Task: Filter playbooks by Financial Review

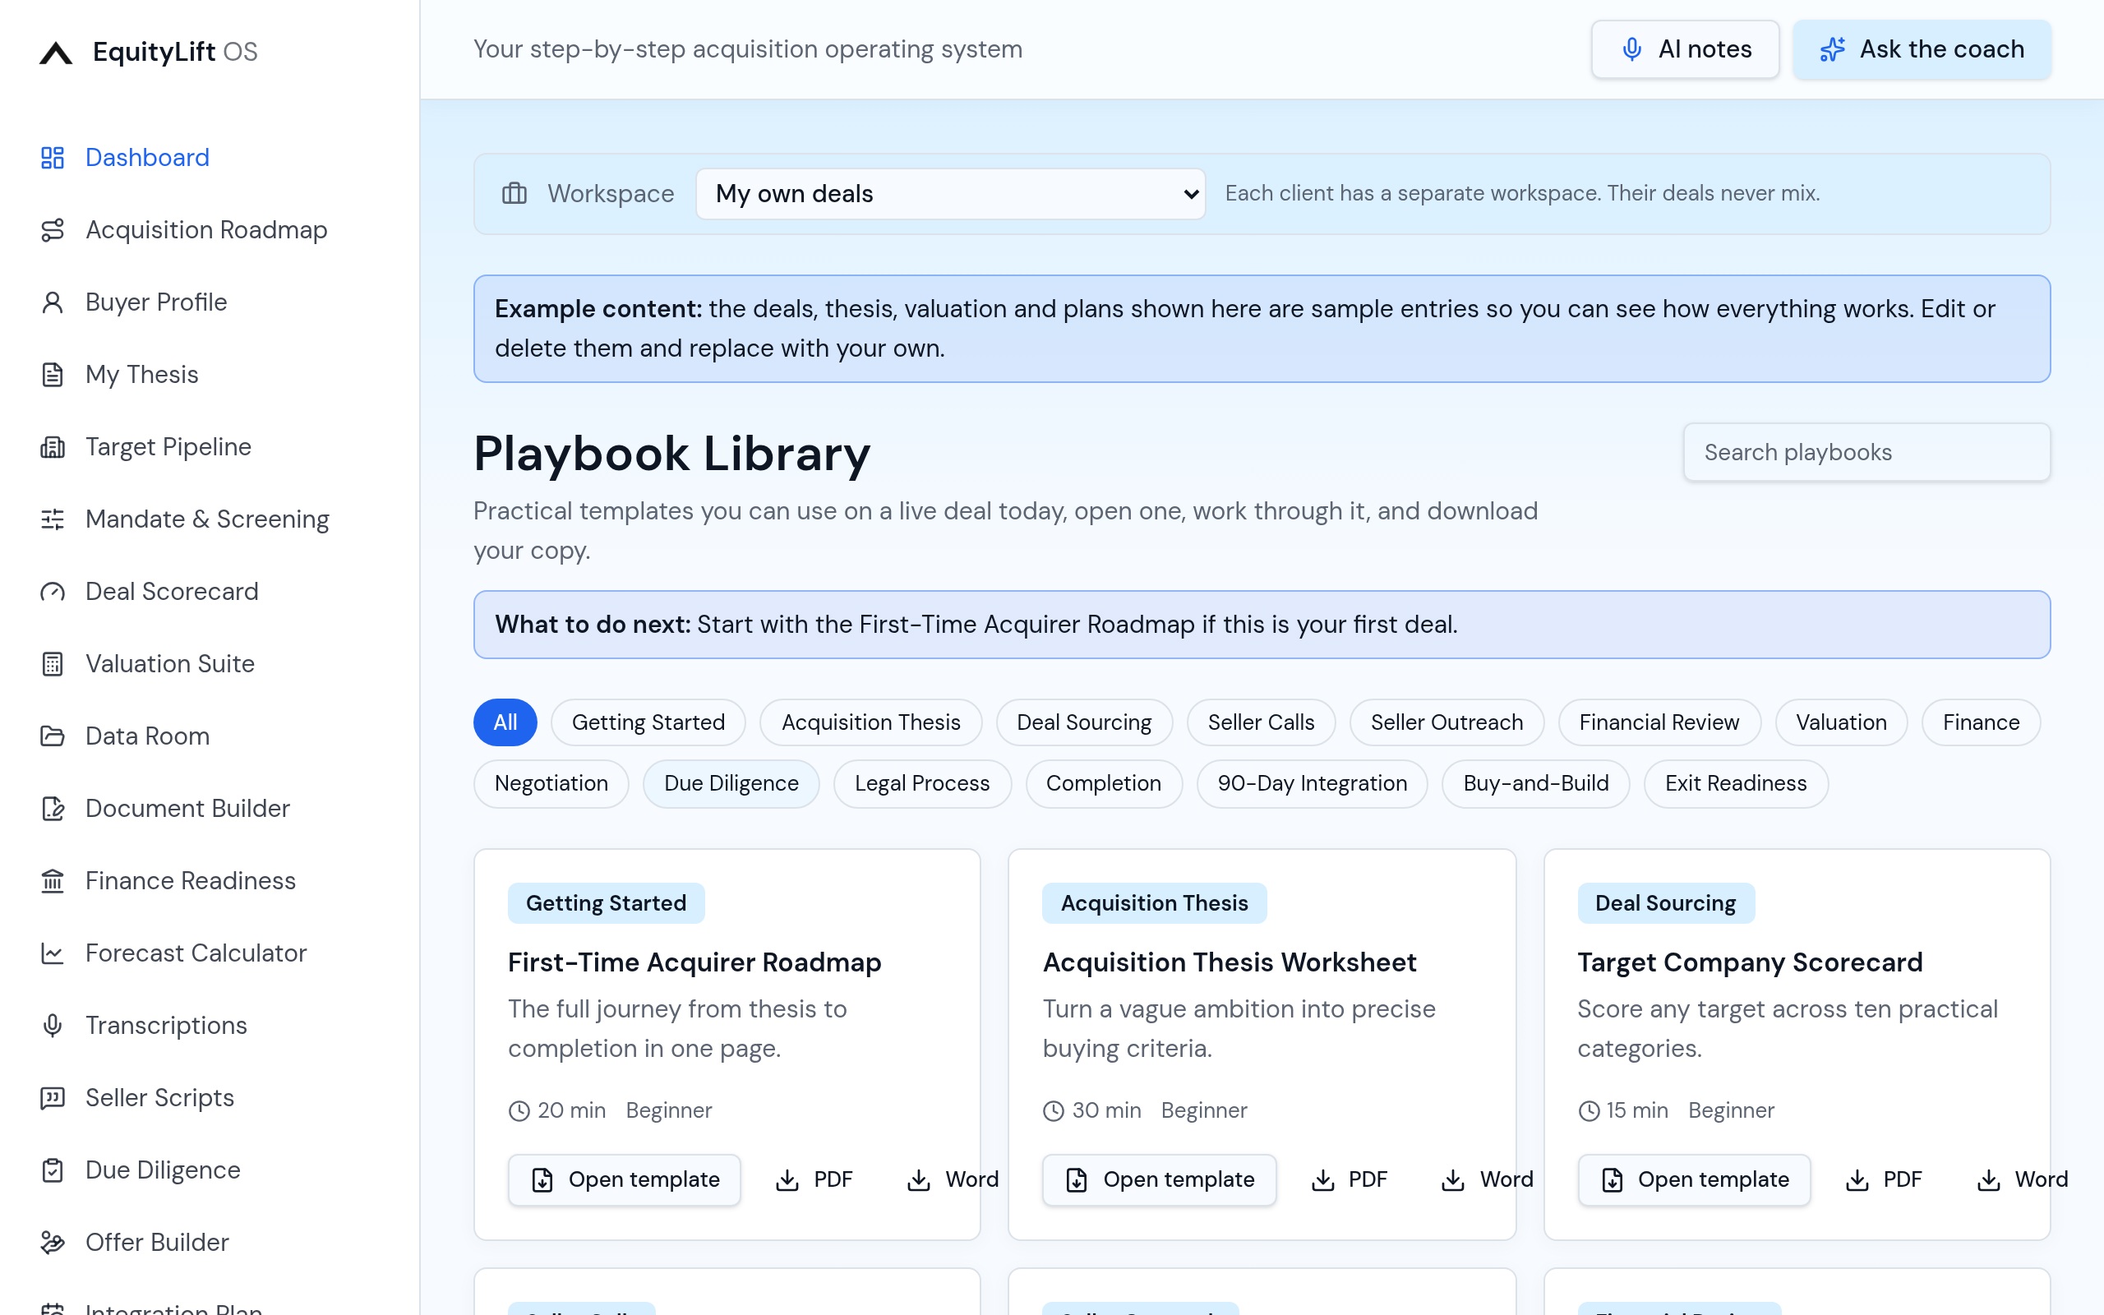Action: click(1659, 722)
